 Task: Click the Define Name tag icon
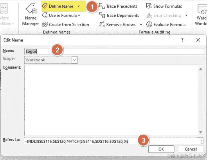(45, 6)
